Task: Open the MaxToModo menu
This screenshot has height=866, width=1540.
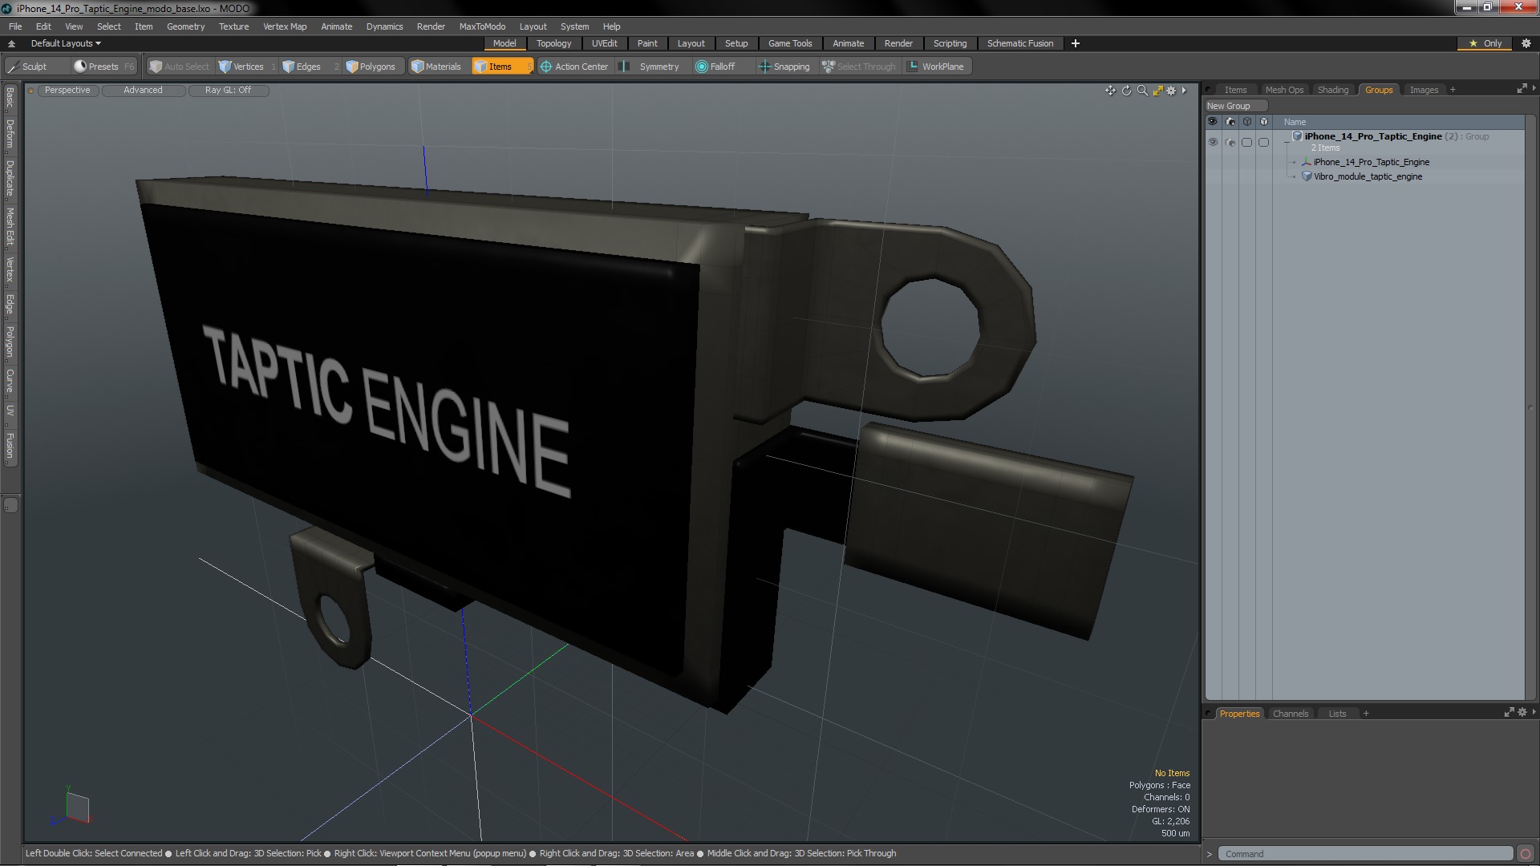Action: coord(482,26)
